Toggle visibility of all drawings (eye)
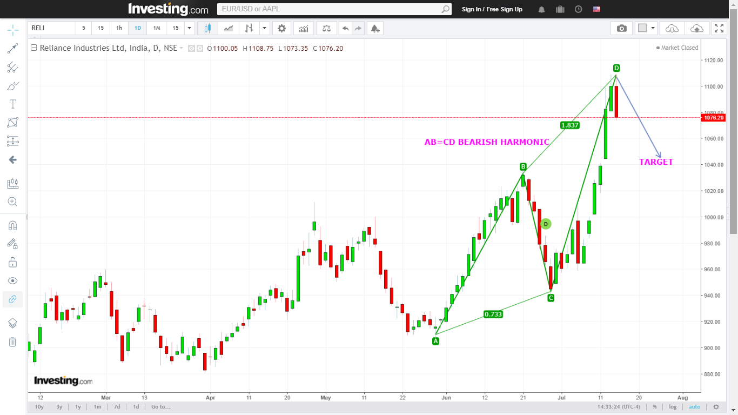 [12, 281]
